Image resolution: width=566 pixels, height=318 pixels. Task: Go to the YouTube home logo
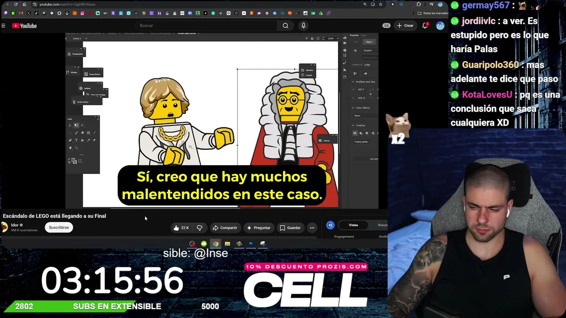(x=24, y=26)
